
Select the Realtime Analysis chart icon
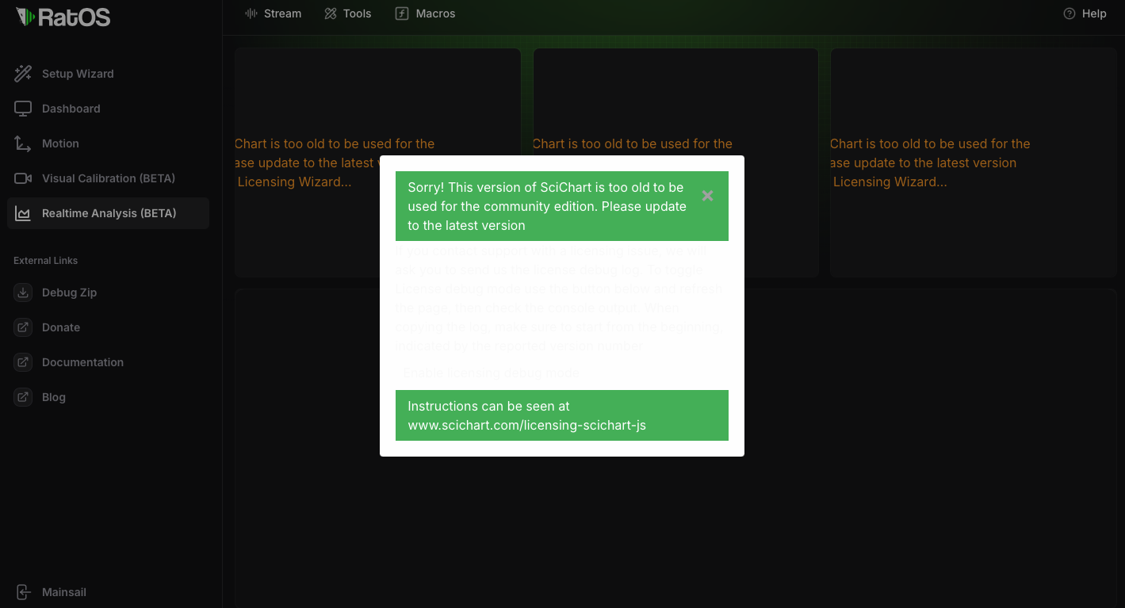click(x=23, y=213)
